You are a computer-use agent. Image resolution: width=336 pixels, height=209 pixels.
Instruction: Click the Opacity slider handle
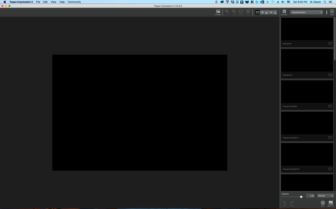(301, 196)
